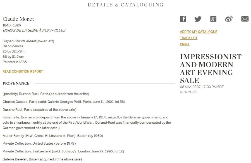Click the Charles Guasco, Paris provenance line
This screenshot has height=163, width=251.
click(64, 102)
